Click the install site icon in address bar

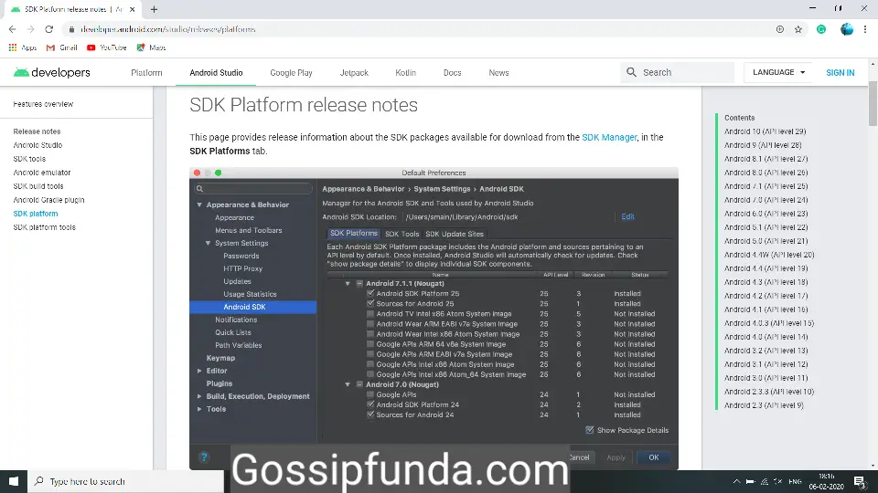pos(780,29)
